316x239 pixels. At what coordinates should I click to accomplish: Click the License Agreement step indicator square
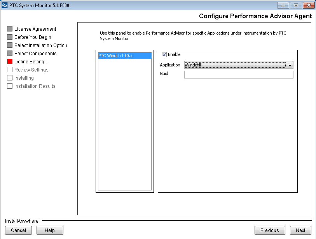pos(9,29)
